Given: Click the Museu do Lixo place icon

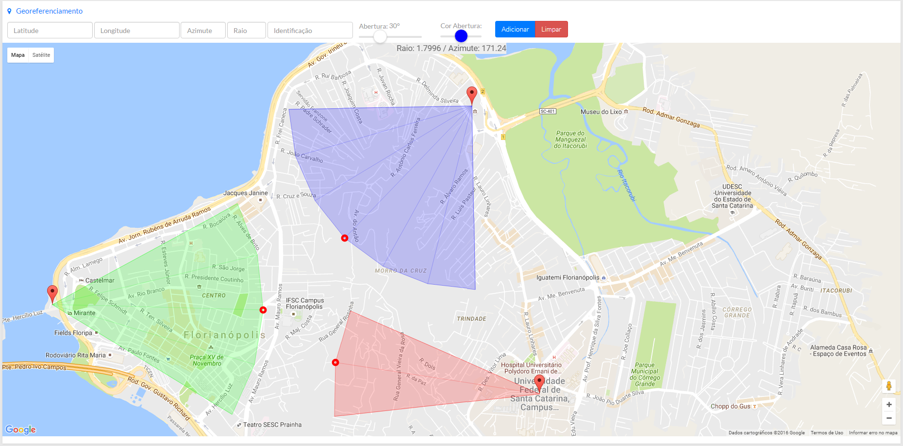Looking at the screenshot, I should (x=626, y=112).
